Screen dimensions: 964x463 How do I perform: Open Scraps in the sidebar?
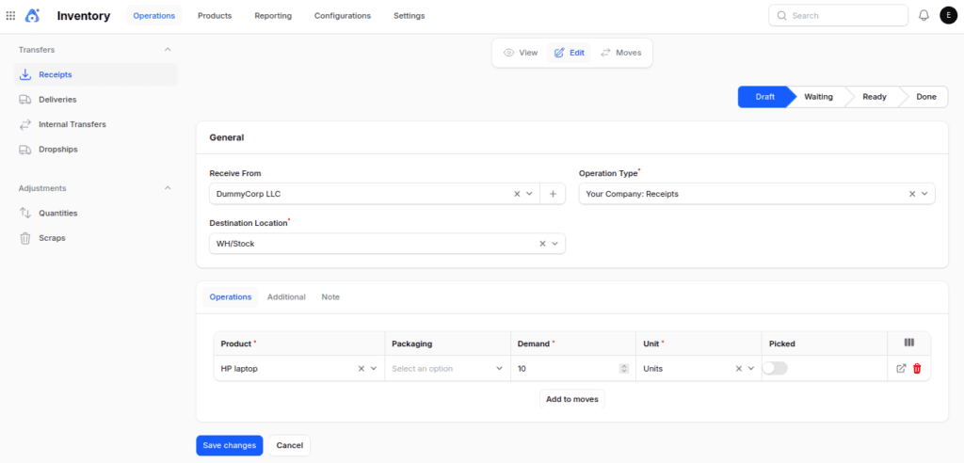[96, 238]
